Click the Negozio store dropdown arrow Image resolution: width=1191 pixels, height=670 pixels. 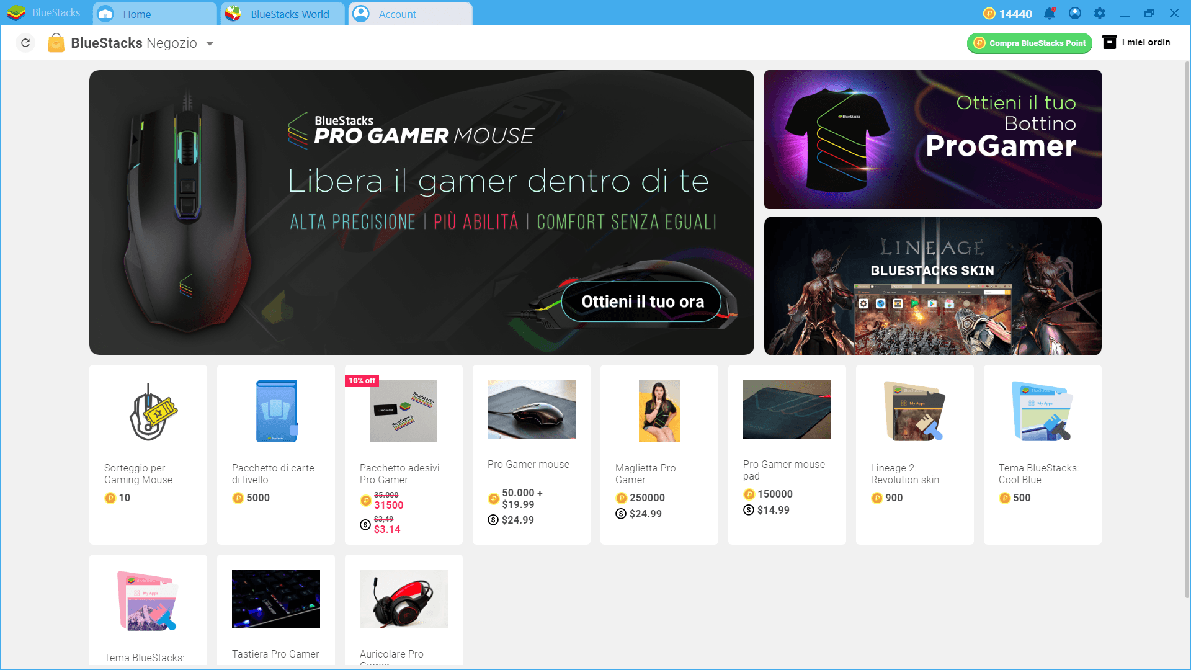(x=211, y=43)
